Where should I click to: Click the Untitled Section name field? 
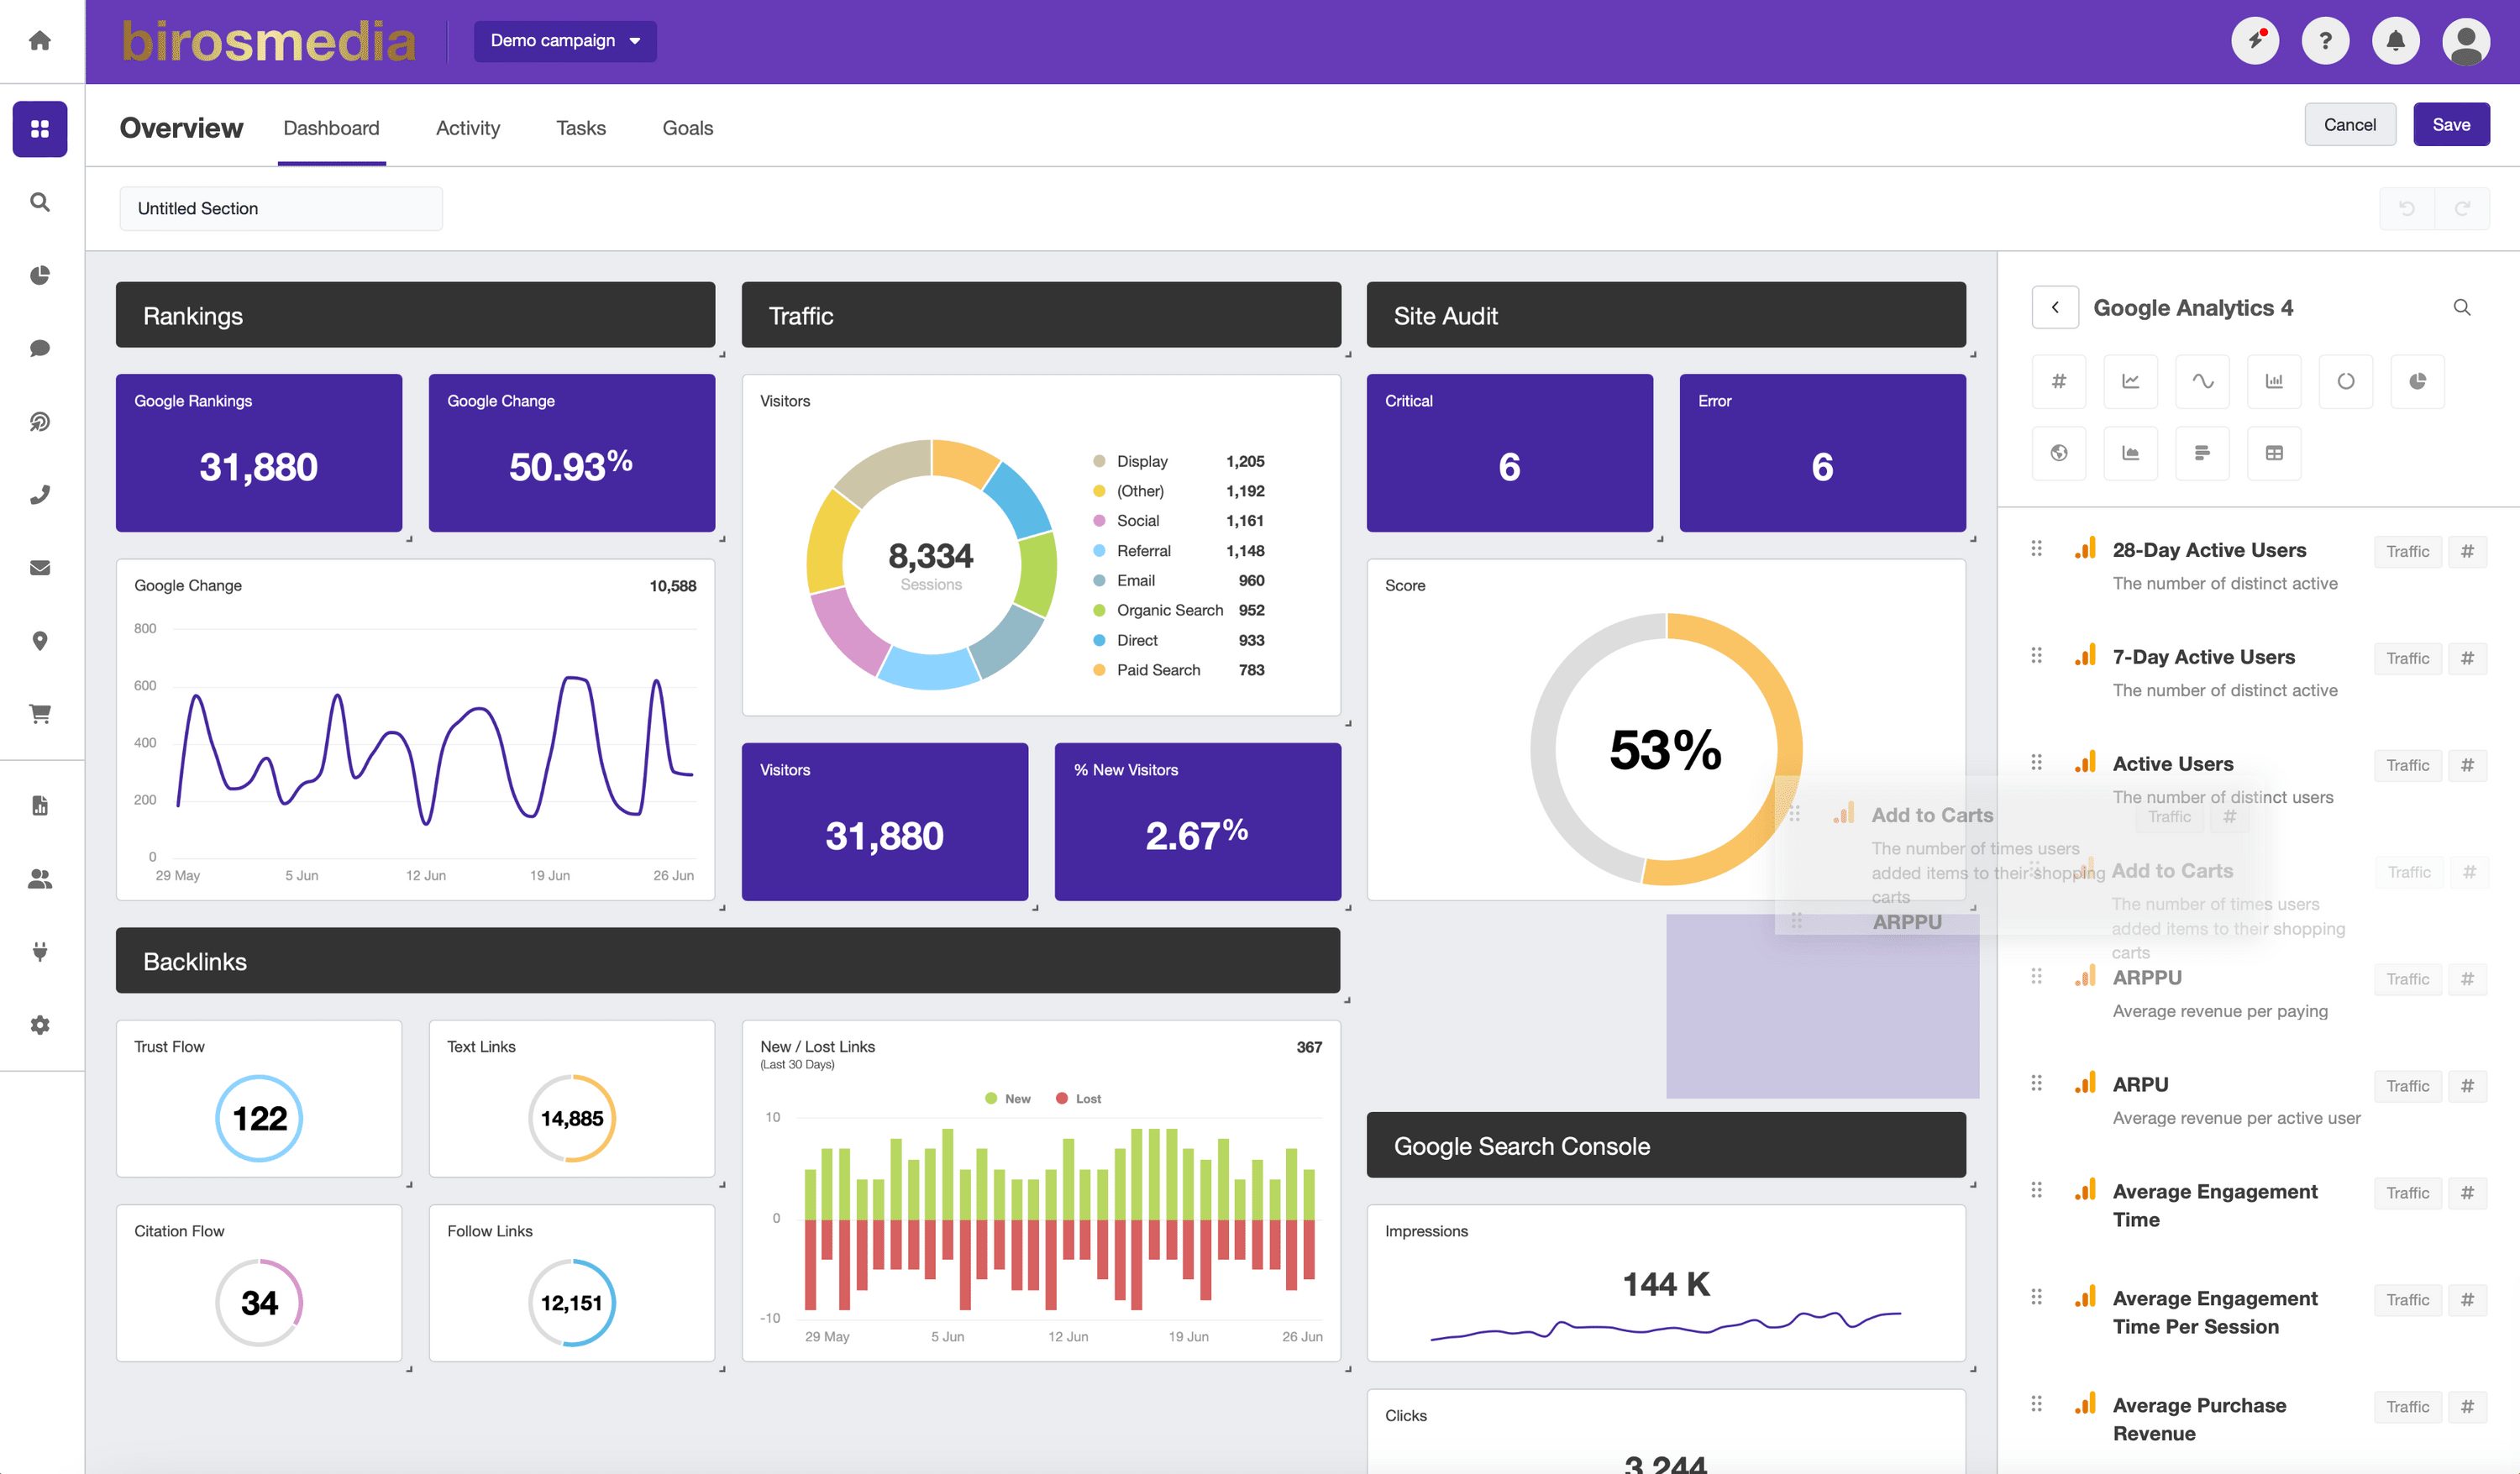tap(281, 209)
